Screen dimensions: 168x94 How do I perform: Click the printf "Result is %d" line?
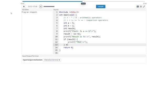(x=82, y=37)
